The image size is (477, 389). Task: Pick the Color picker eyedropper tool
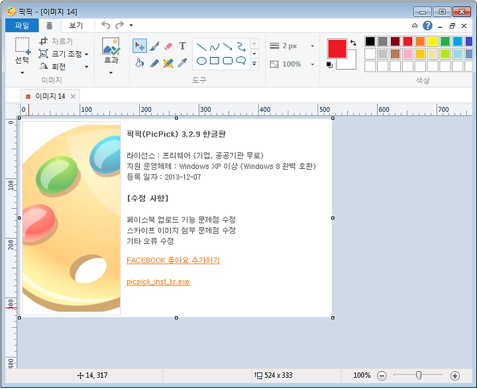tap(182, 63)
